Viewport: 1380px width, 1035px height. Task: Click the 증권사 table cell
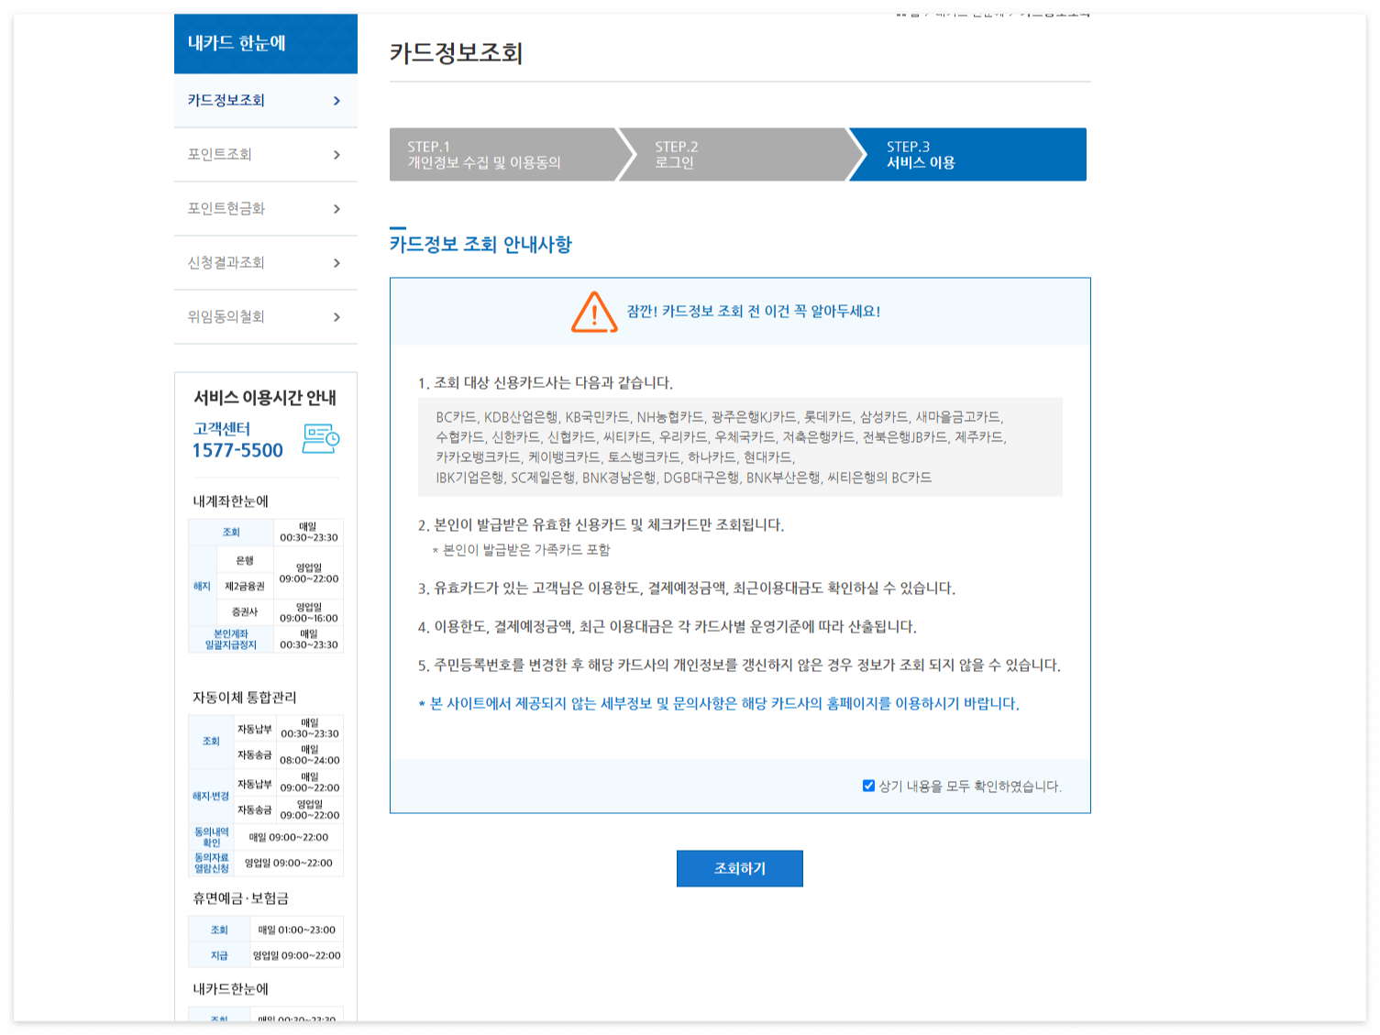[245, 611]
